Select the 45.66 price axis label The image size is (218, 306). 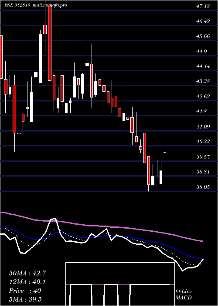coord(203,36)
